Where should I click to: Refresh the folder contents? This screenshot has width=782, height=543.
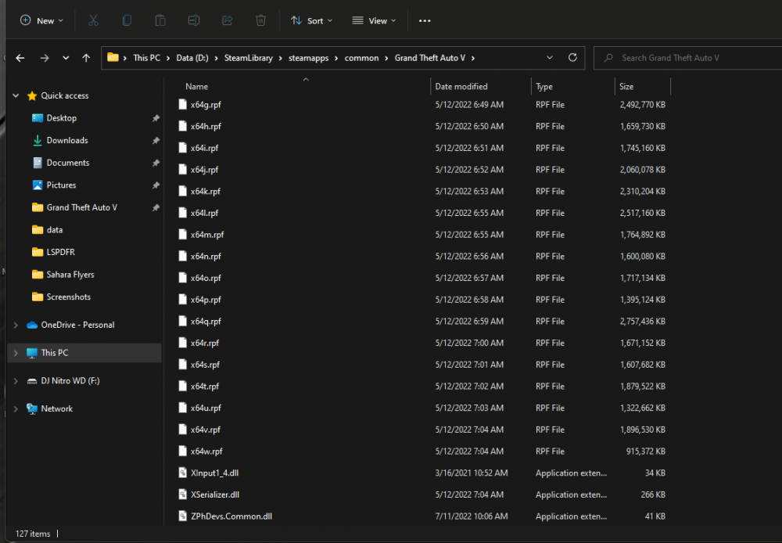click(x=572, y=57)
